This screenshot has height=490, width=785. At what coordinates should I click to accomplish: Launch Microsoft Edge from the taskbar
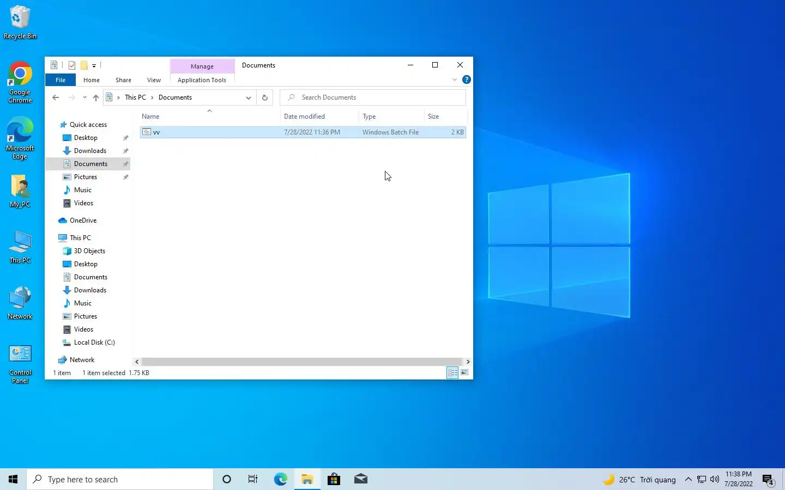280,479
